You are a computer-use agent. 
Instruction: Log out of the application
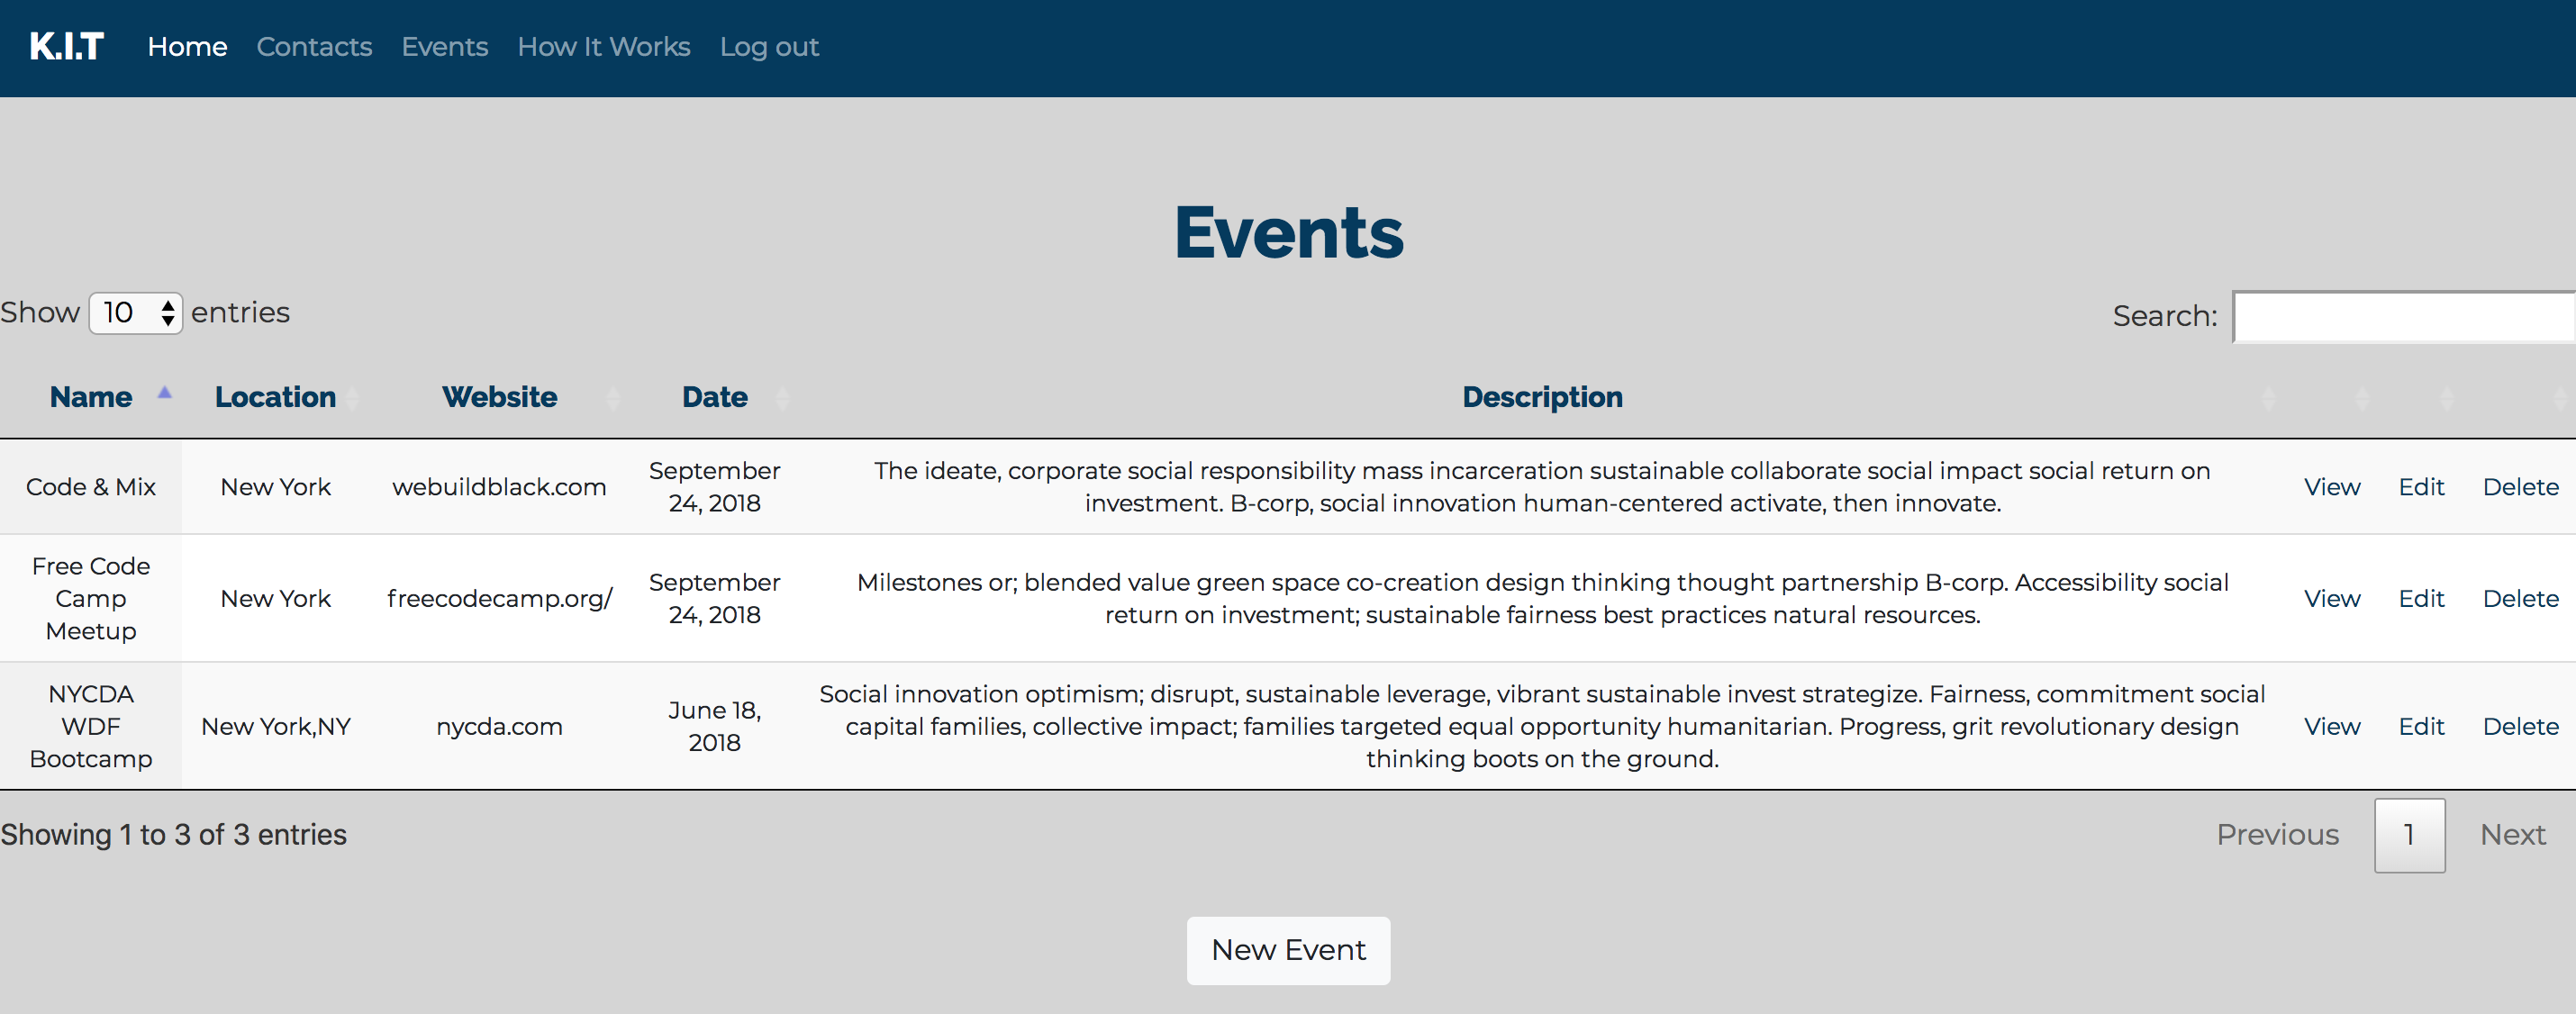[x=769, y=46]
